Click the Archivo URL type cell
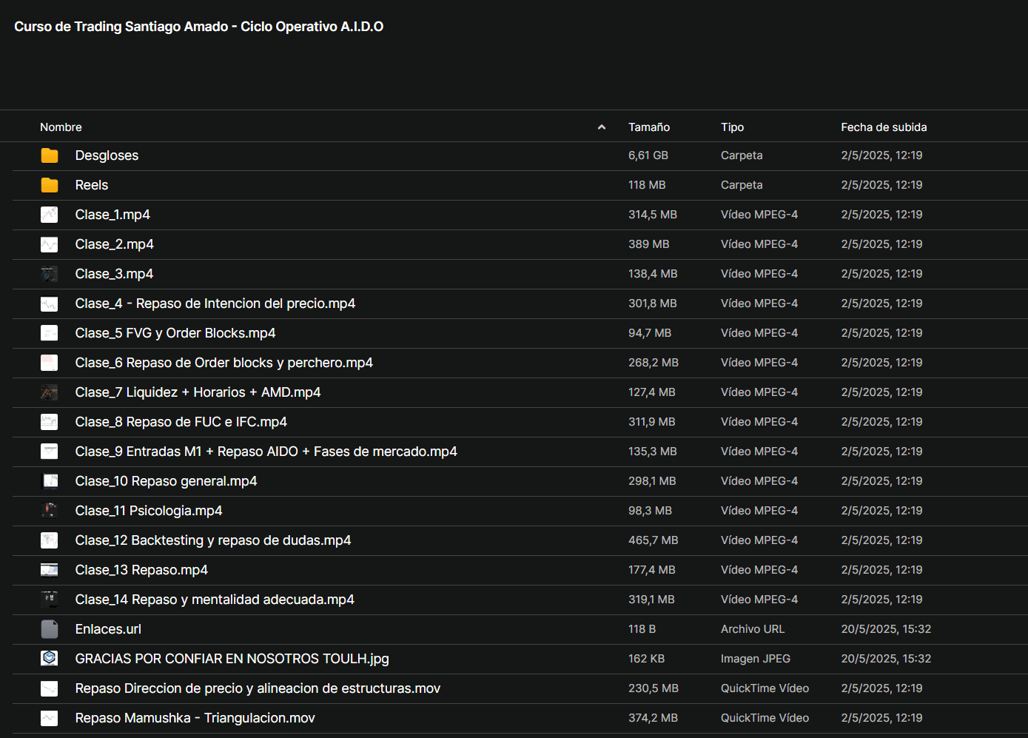The height and width of the screenshot is (738, 1028). click(753, 629)
